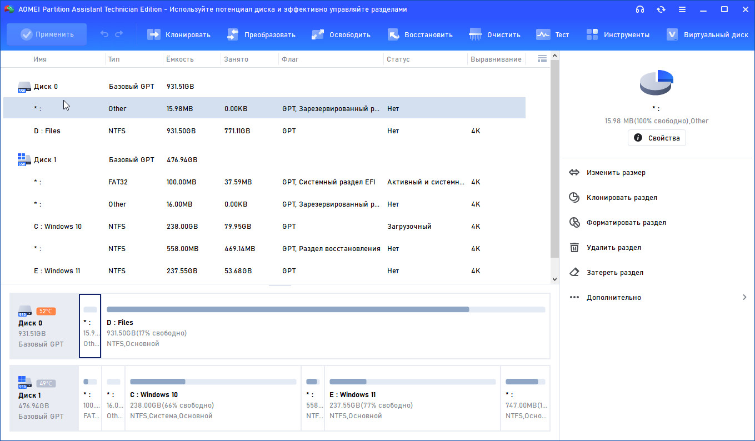Select Форматировать раздел option
Image resolution: width=755 pixels, height=441 pixels.
coord(626,223)
